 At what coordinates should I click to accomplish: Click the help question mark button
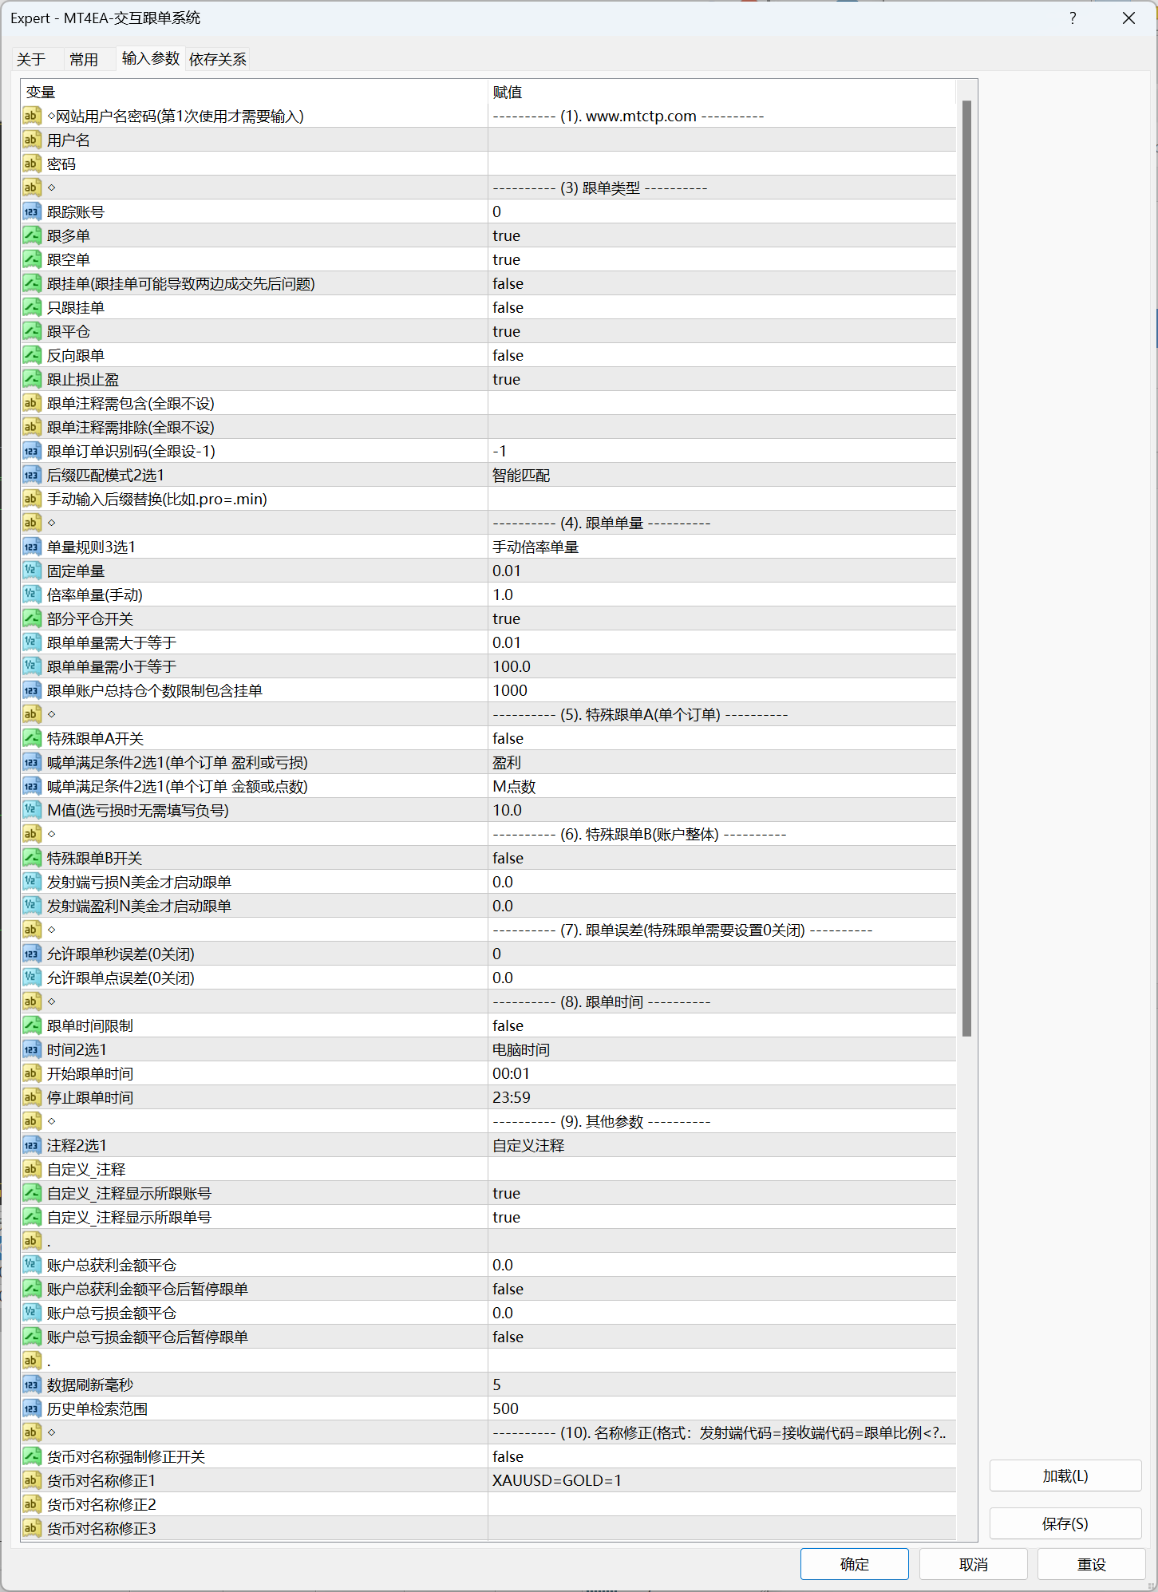pos(1073,18)
